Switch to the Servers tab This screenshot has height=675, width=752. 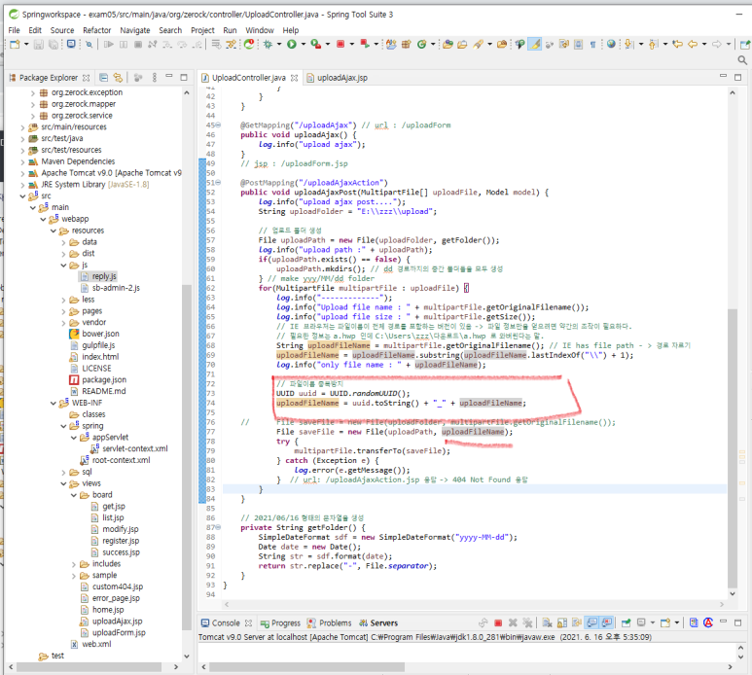[377, 623]
